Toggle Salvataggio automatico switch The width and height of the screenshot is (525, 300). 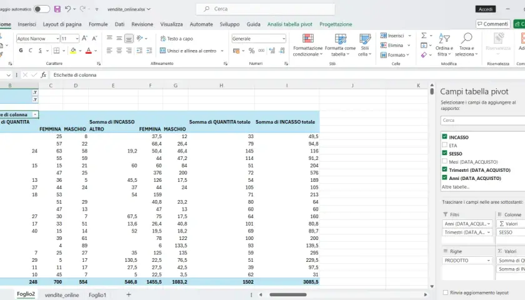click(42, 9)
